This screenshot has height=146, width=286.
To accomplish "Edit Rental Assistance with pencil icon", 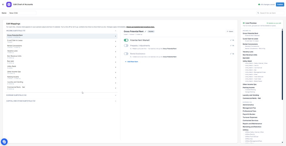I will point(231,54).
